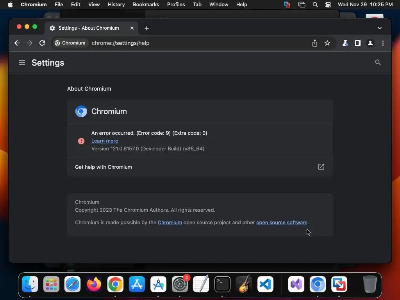Open the Help menu
400x300 pixels.
241,5
